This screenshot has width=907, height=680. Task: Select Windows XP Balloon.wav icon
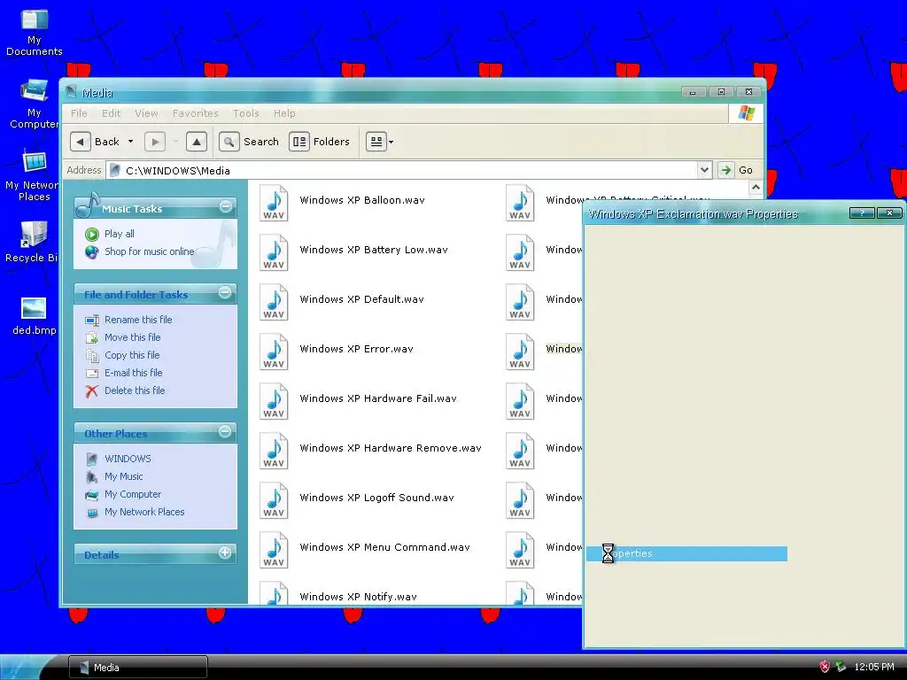(274, 203)
